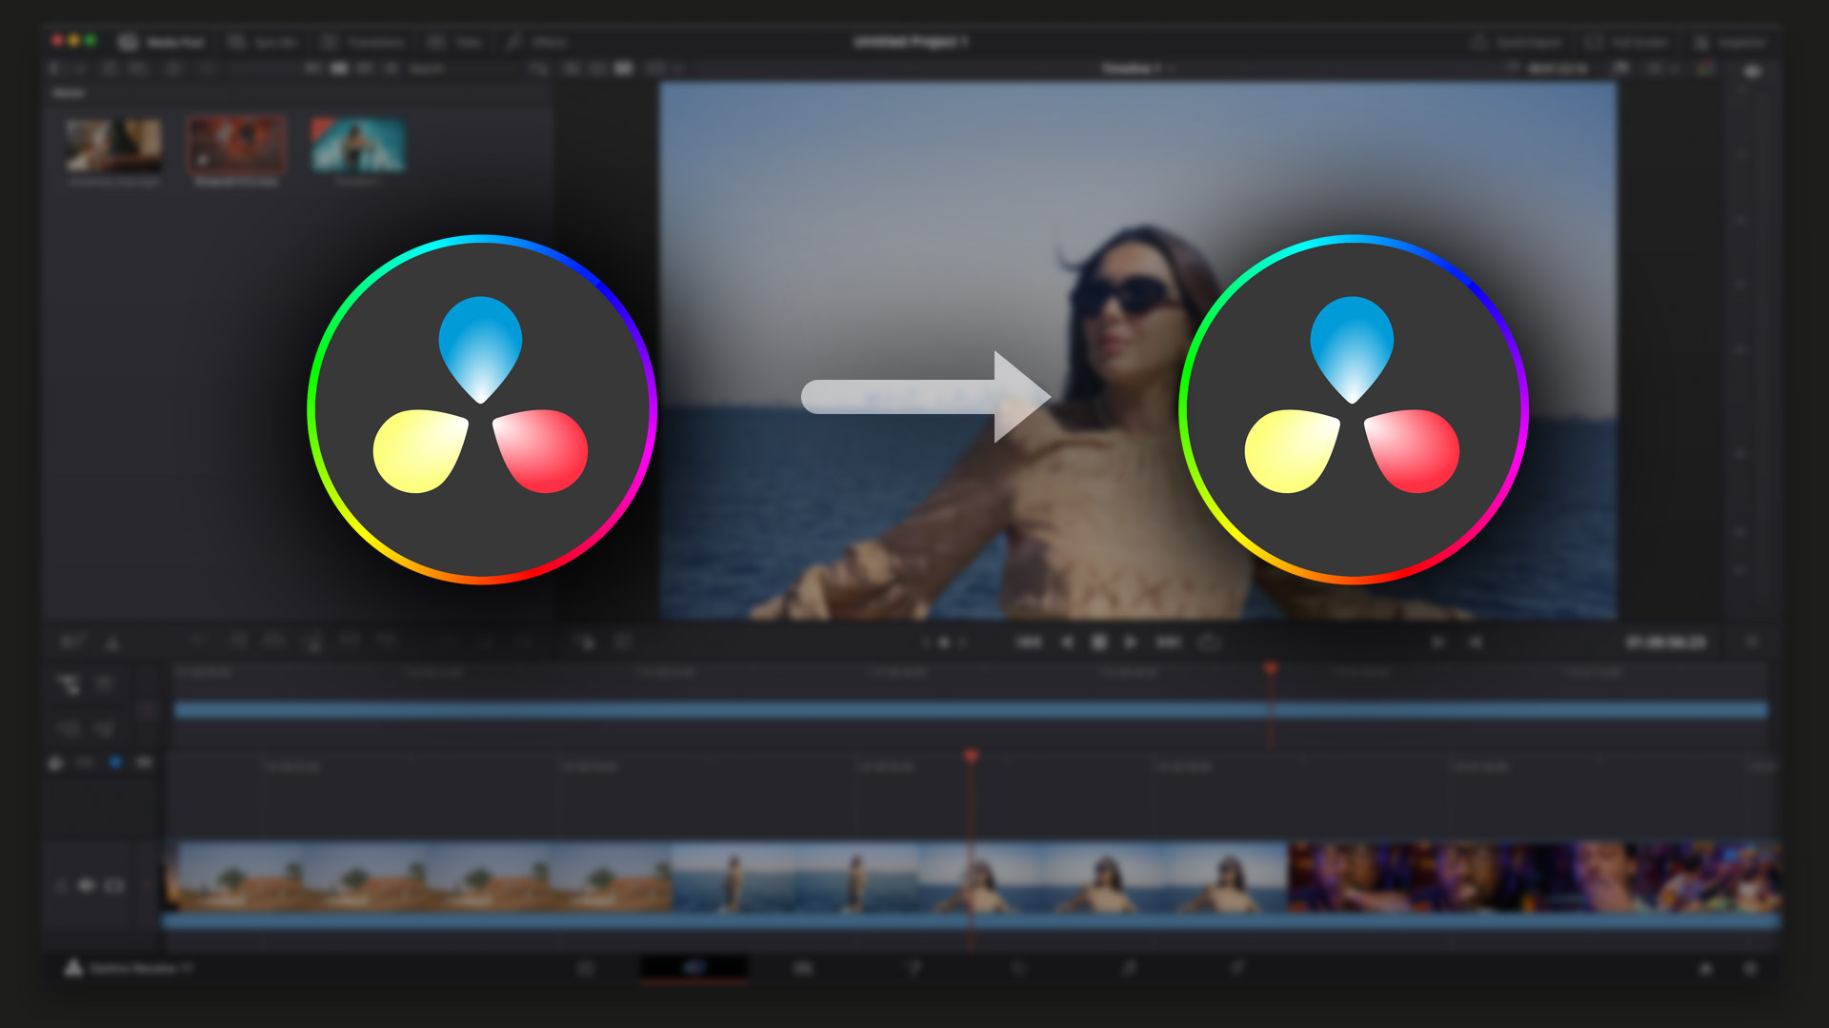
Task: Select the third media pool clip thumbnail
Action: [x=358, y=145]
